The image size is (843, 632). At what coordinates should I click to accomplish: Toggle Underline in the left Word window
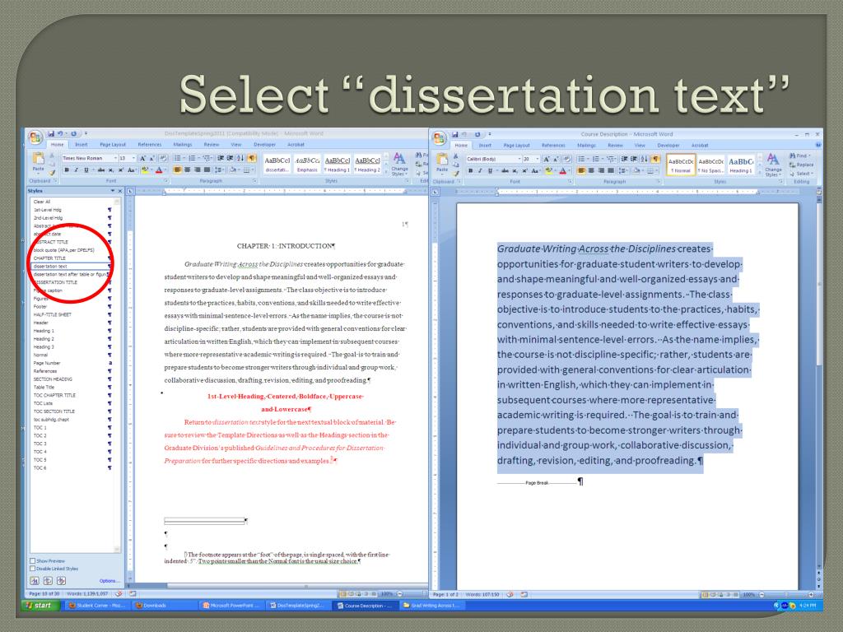86,170
